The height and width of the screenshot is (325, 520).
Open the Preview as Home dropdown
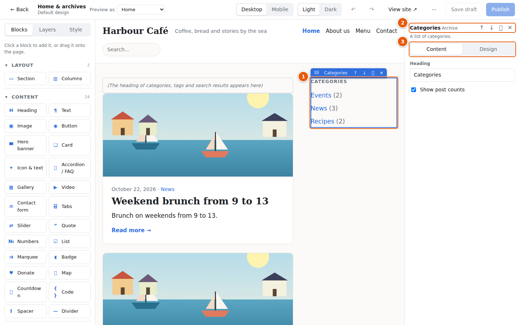[x=141, y=10]
